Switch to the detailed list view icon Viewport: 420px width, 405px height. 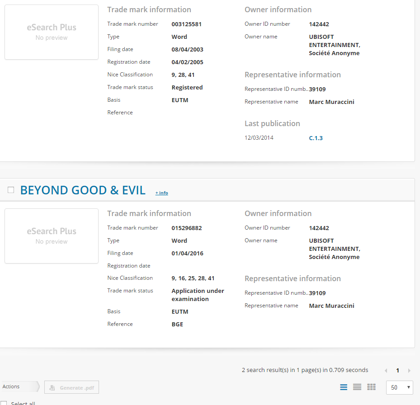344,387
